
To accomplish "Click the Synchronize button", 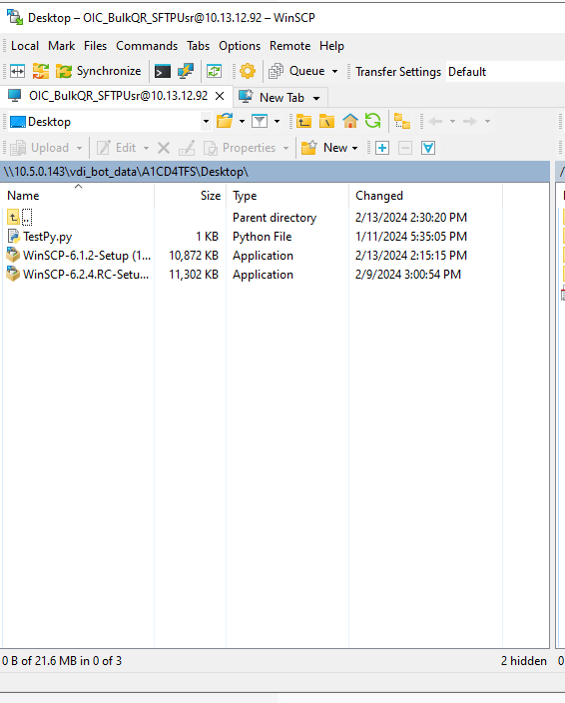I will coord(98,71).
